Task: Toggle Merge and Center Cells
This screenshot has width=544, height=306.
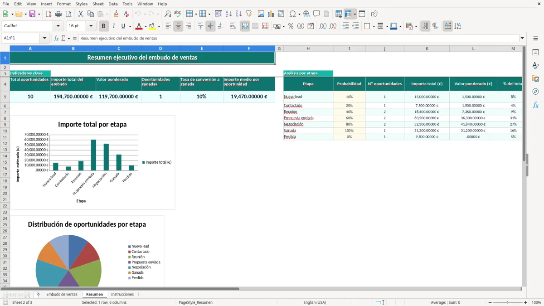Action: pyautogui.click(x=245, y=26)
